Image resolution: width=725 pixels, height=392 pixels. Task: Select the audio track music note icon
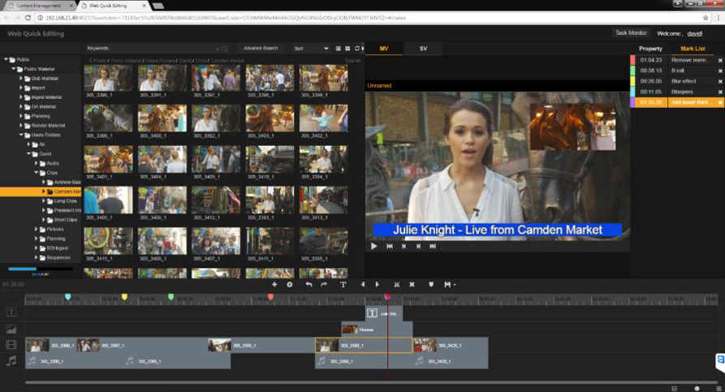point(11,360)
